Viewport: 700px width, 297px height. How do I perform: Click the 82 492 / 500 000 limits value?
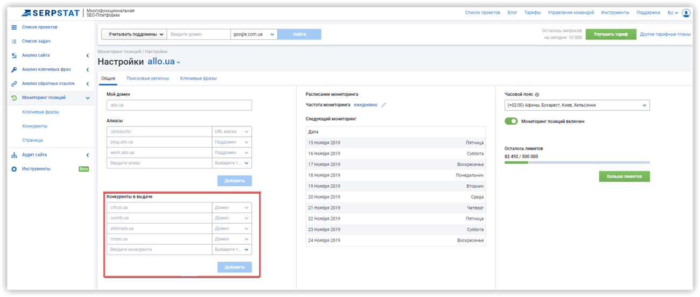pos(521,157)
